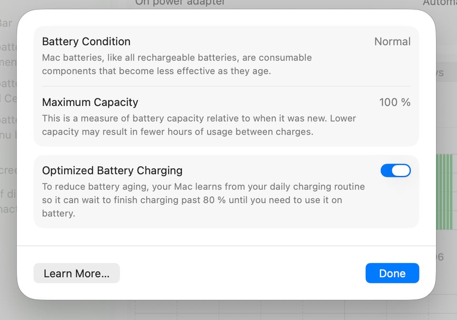Click the white knob of the charging switch
The height and width of the screenshot is (320, 457).
point(401,171)
